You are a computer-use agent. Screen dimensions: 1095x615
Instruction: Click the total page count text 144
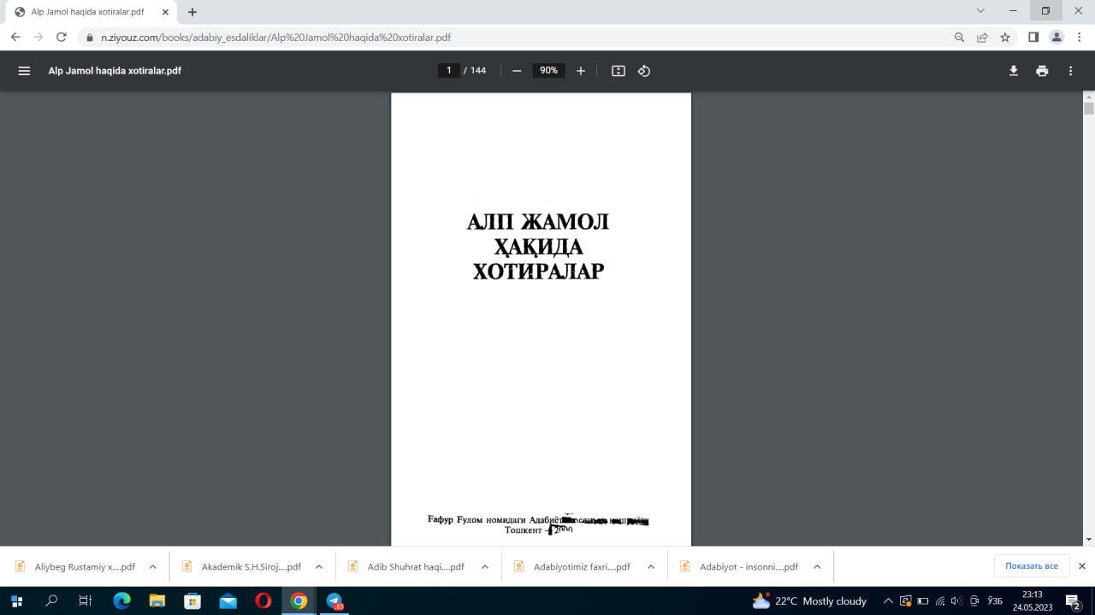(x=477, y=71)
